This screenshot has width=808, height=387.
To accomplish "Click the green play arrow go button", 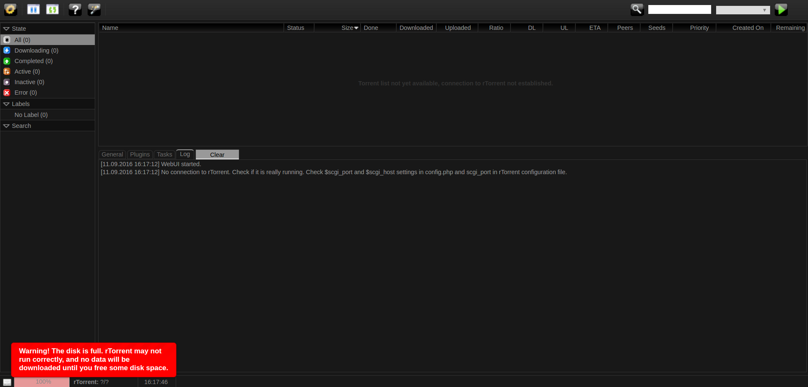I will click(781, 9).
